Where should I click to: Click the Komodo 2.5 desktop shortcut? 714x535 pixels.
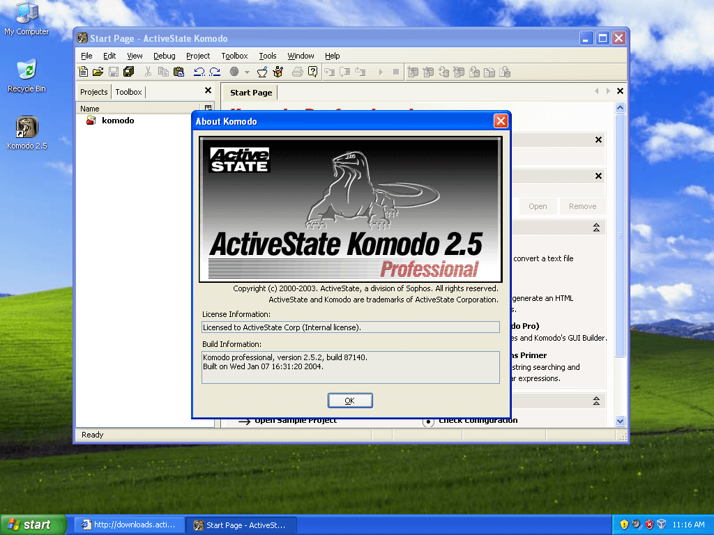[27, 133]
